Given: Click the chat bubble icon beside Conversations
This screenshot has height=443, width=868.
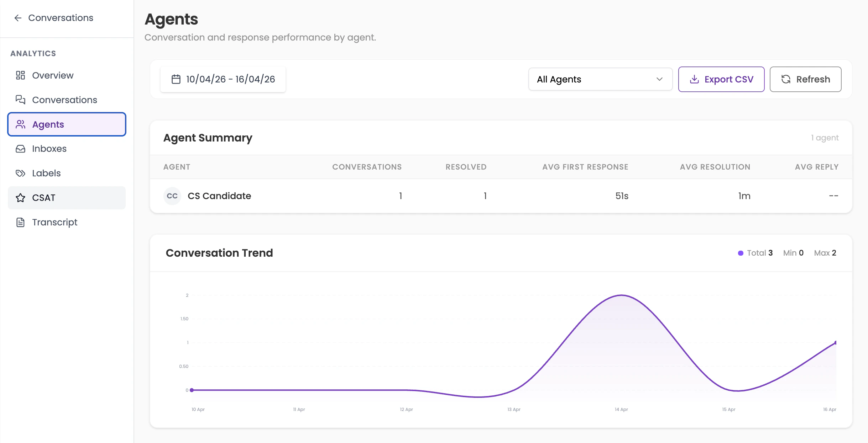Looking at the screenshot, I should tap(20, 100).
